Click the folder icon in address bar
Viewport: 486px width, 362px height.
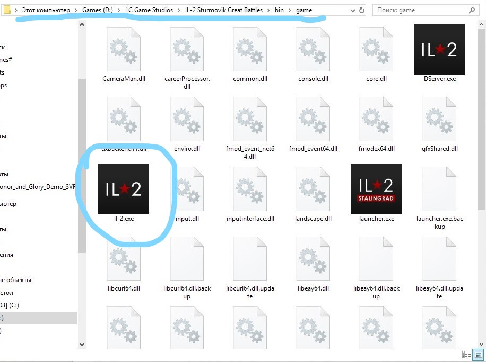point(7,10)
